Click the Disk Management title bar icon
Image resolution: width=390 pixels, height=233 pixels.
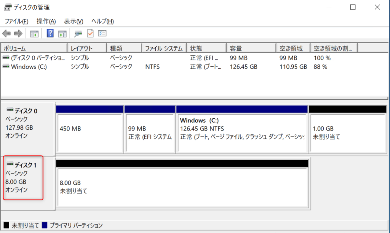tap(8, 8)
